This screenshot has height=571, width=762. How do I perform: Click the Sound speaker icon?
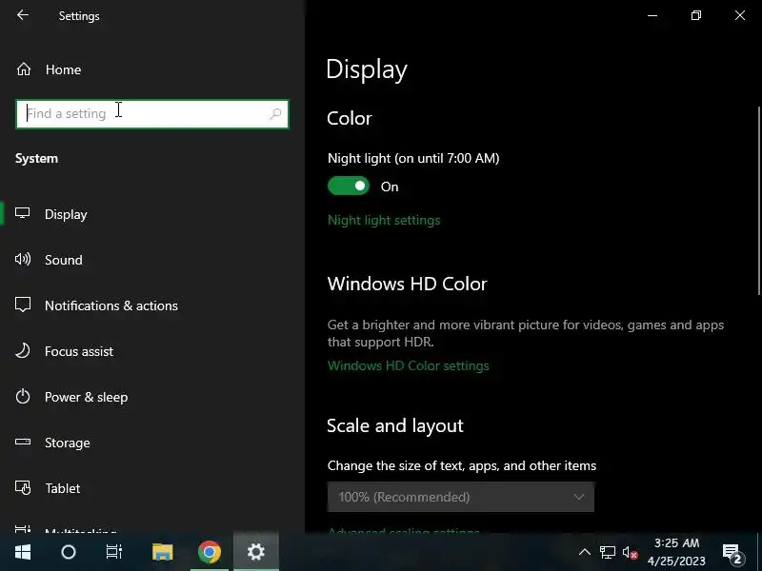22,259
